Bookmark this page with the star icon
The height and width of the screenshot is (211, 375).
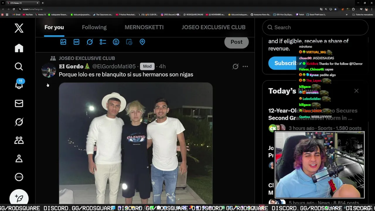(335, 9)
